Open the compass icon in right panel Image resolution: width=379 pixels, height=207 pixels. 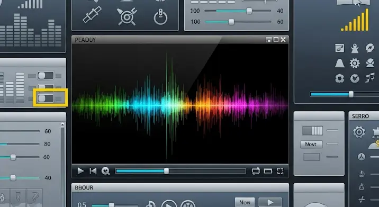pyautogui.click(x=370, y=48)
